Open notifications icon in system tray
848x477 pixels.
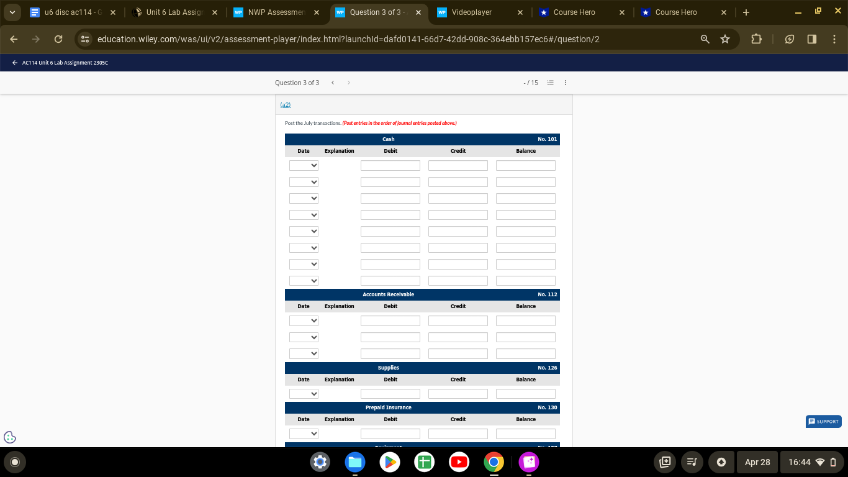tap(721, 462)
